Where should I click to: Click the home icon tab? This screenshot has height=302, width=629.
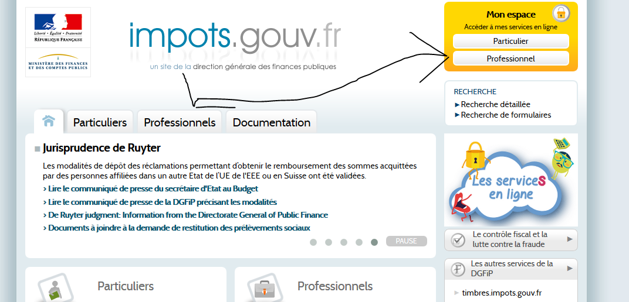point(49,121)
